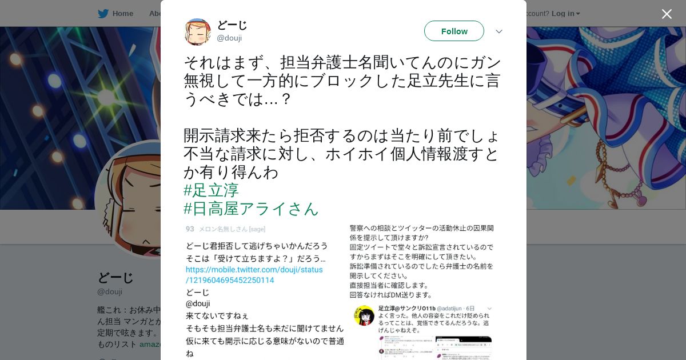This screenshot has width=686, height=360.
Task: Open the right attached screenshot image
Action: (424, 291)
